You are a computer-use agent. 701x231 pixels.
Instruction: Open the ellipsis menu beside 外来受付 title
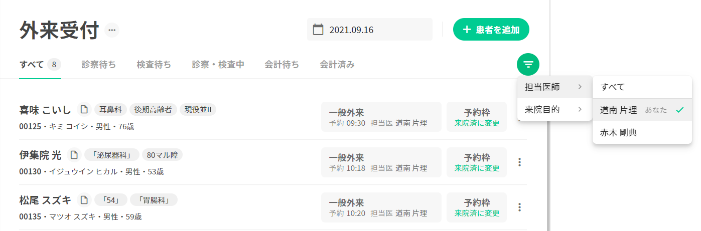coord(112,30)
